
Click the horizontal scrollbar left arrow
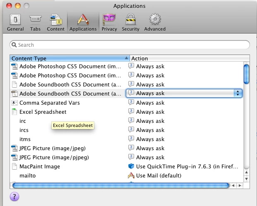[233, 185]
